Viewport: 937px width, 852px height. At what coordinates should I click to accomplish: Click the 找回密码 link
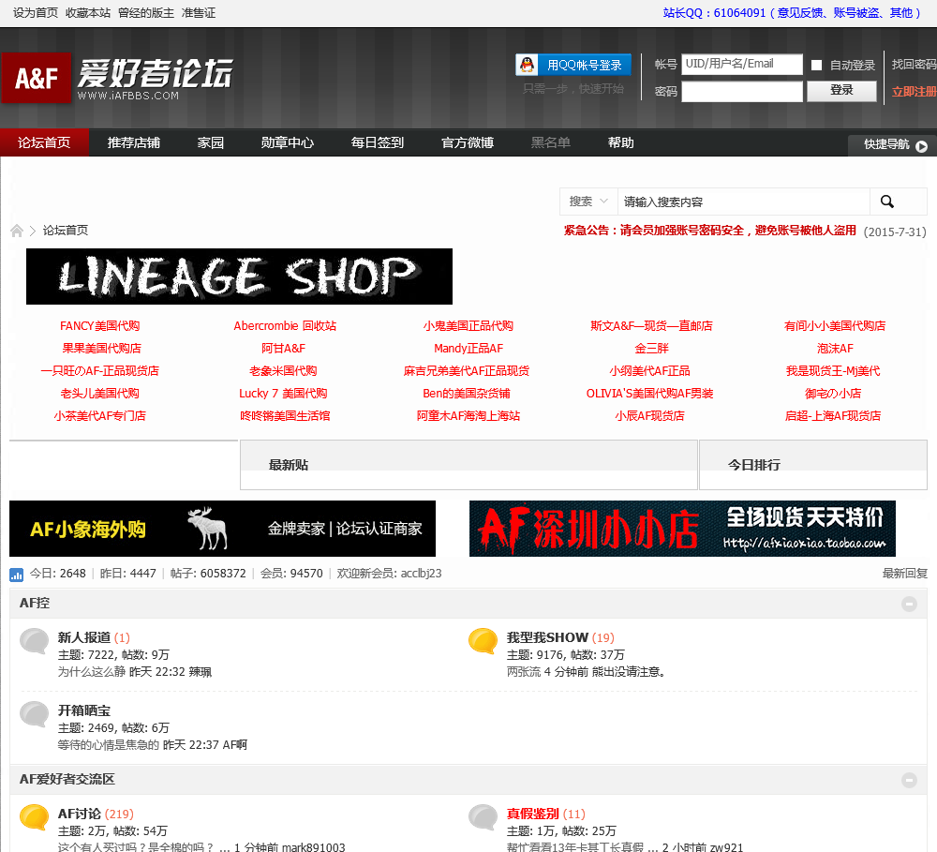tap(915, 65)
